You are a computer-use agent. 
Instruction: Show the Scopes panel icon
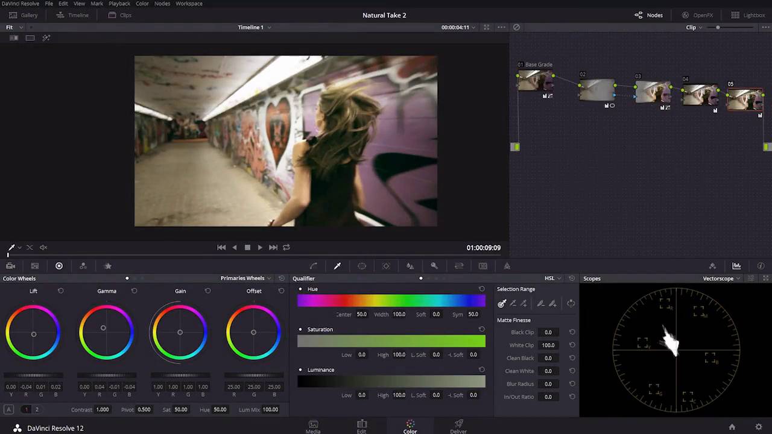(x=736, y=266)
